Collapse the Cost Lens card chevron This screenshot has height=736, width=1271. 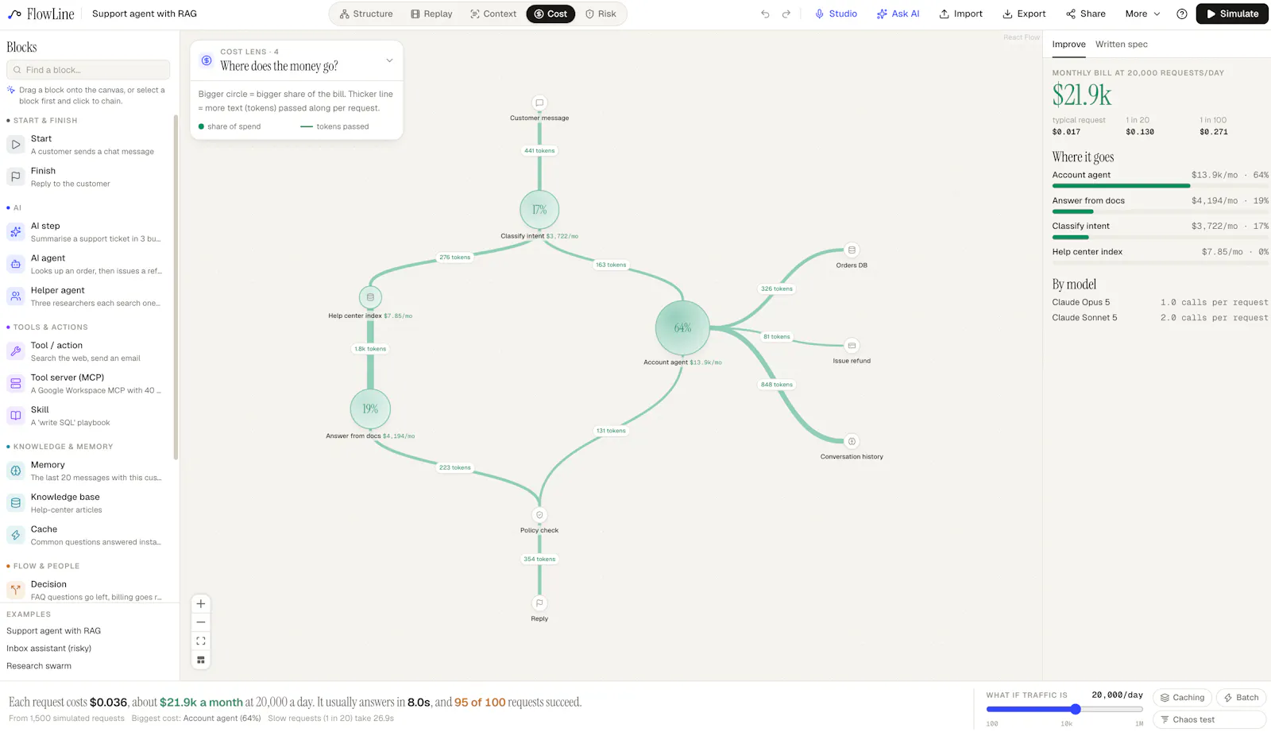point(389,60)
